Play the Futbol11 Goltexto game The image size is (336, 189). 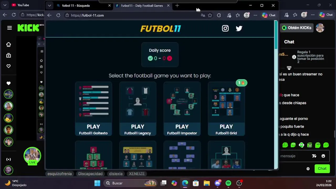click(x=93, y=109)
